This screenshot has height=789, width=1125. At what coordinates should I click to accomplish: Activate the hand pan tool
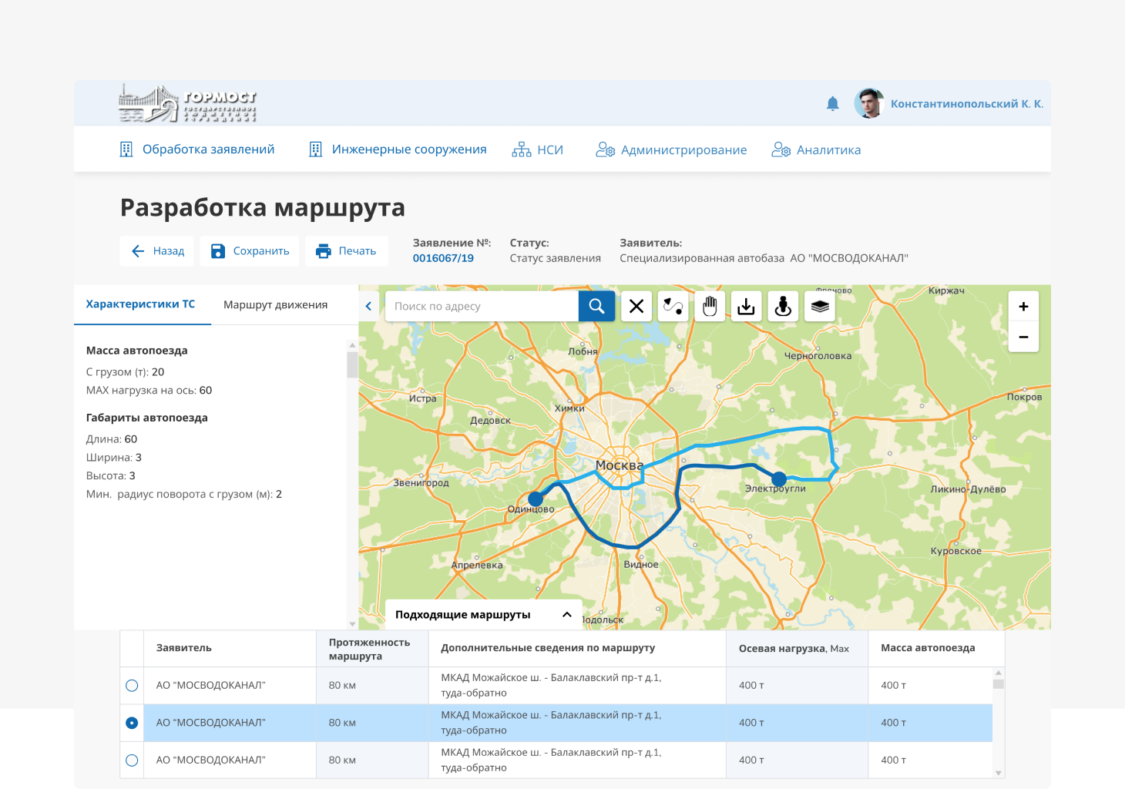point(710,306)
